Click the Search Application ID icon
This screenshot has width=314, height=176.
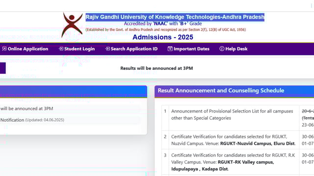[x=107, y=49]
